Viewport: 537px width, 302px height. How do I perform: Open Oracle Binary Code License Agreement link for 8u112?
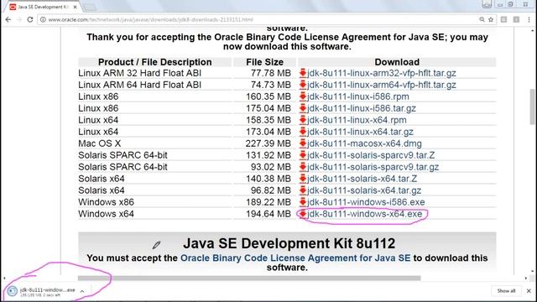coord(295,258)
